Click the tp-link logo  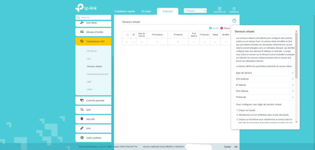pyautogui.click(x=86, y=8)
